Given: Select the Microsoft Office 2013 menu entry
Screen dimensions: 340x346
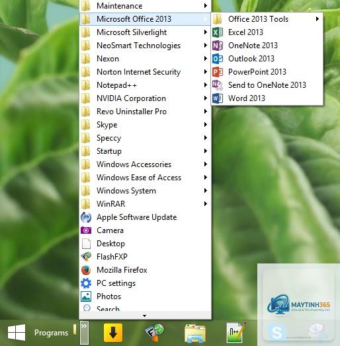Looking at the screenshot, I should point(145,19).
